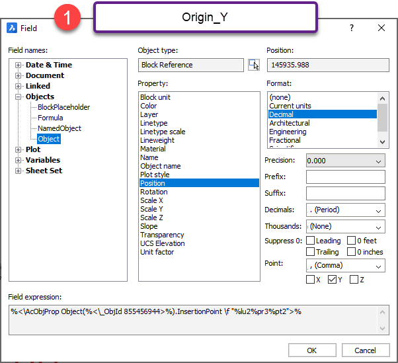Uncheck the Y point coordinate box
The image size is (398, 363).
click(332, 280)
